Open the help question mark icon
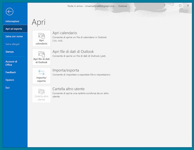The height and width of the screenshot is (150, 194). point(164,6)
